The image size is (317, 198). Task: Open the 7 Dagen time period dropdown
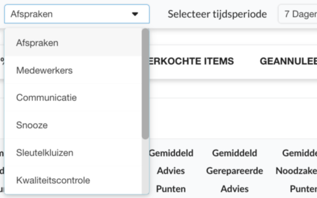point(299,14)
